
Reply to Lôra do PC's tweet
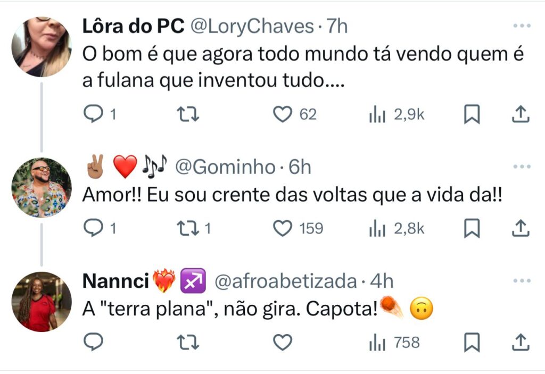click(94, 114)
